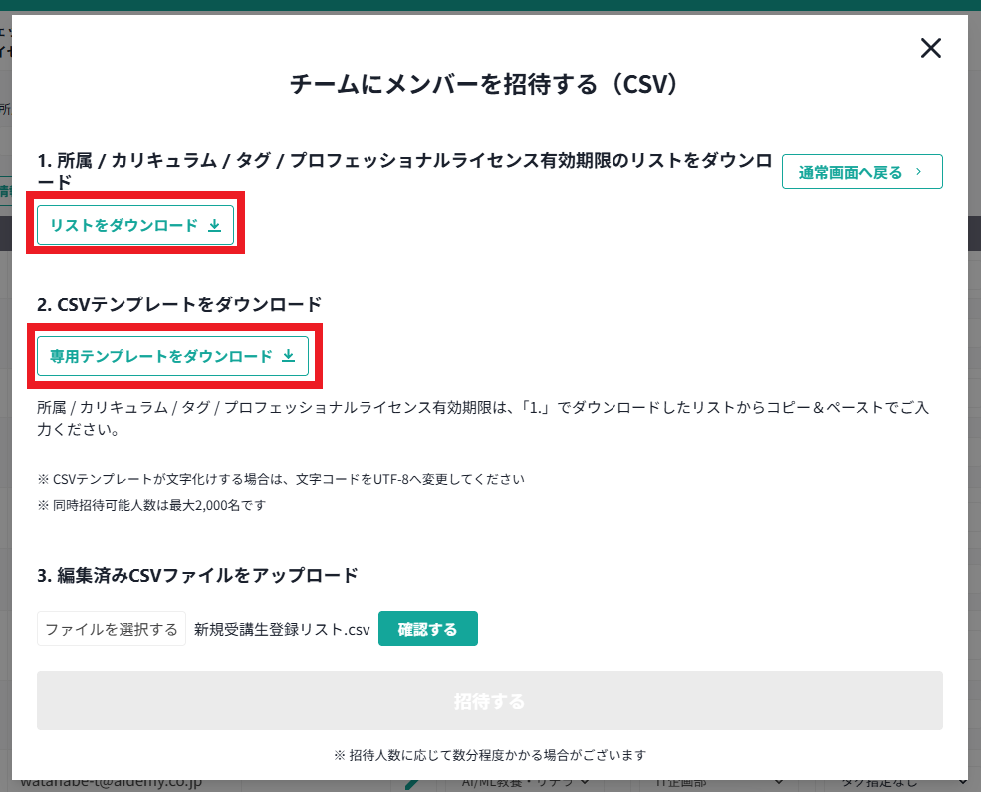The image size is (981, 792).
Task: Return to normal screen with 通常画面へ戻る
Action: [861, 172]
